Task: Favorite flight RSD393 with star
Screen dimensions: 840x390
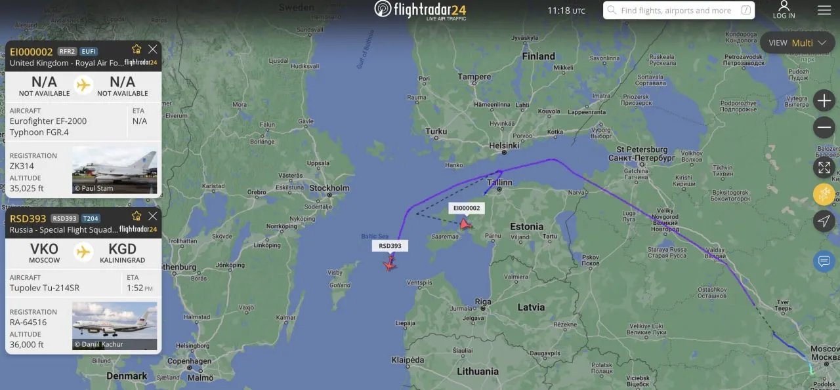Action: [x=136, y=216]
